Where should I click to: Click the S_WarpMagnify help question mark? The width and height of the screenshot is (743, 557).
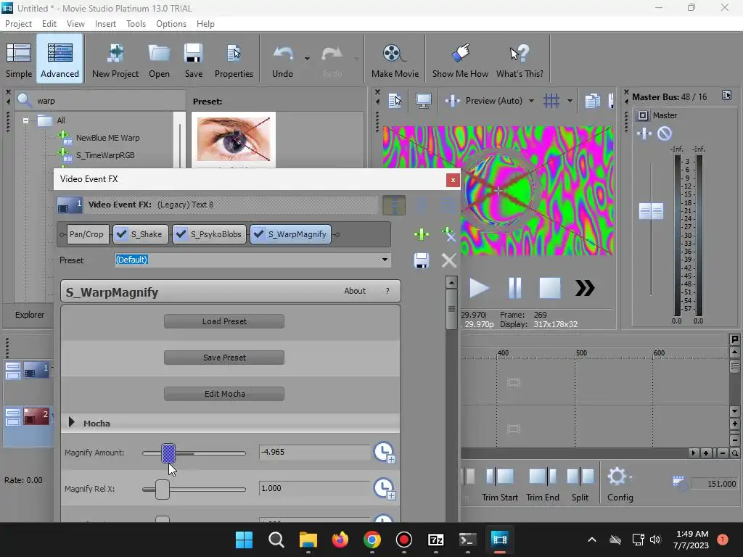tap(387, 291)
